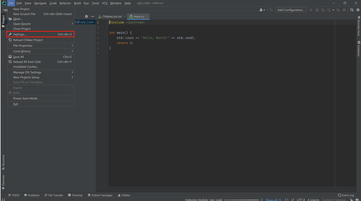
Task: Open the TODO tool window
Action: (14, 195)
